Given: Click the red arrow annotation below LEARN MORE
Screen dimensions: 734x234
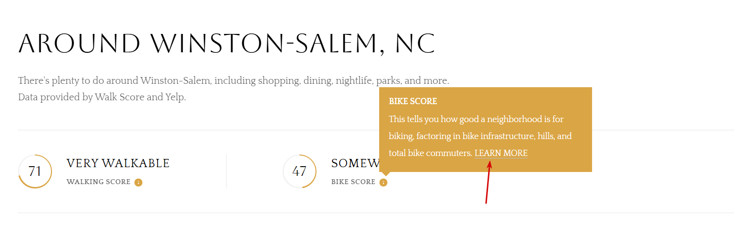Looking at the screenshot, I should pyautogui.click(x=489, y=182).
